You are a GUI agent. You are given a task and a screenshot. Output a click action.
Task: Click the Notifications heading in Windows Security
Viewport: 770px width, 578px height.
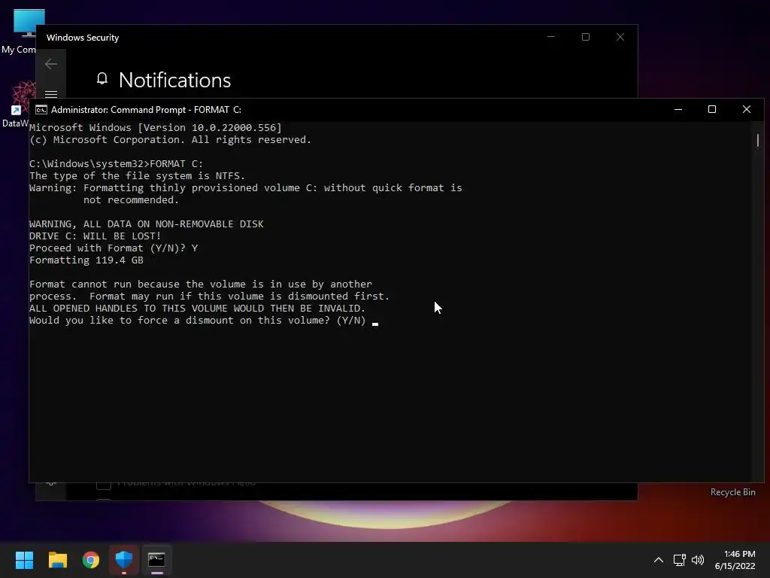pyautogui.click(x=174, y=80)
